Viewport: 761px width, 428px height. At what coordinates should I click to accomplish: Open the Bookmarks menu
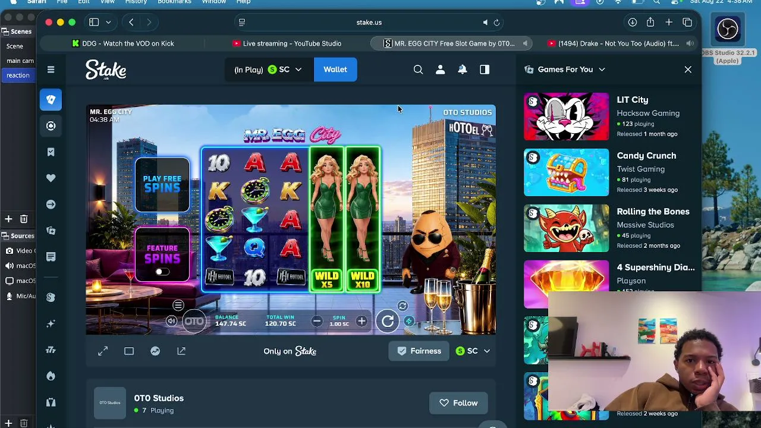click(x=174, y=2)
